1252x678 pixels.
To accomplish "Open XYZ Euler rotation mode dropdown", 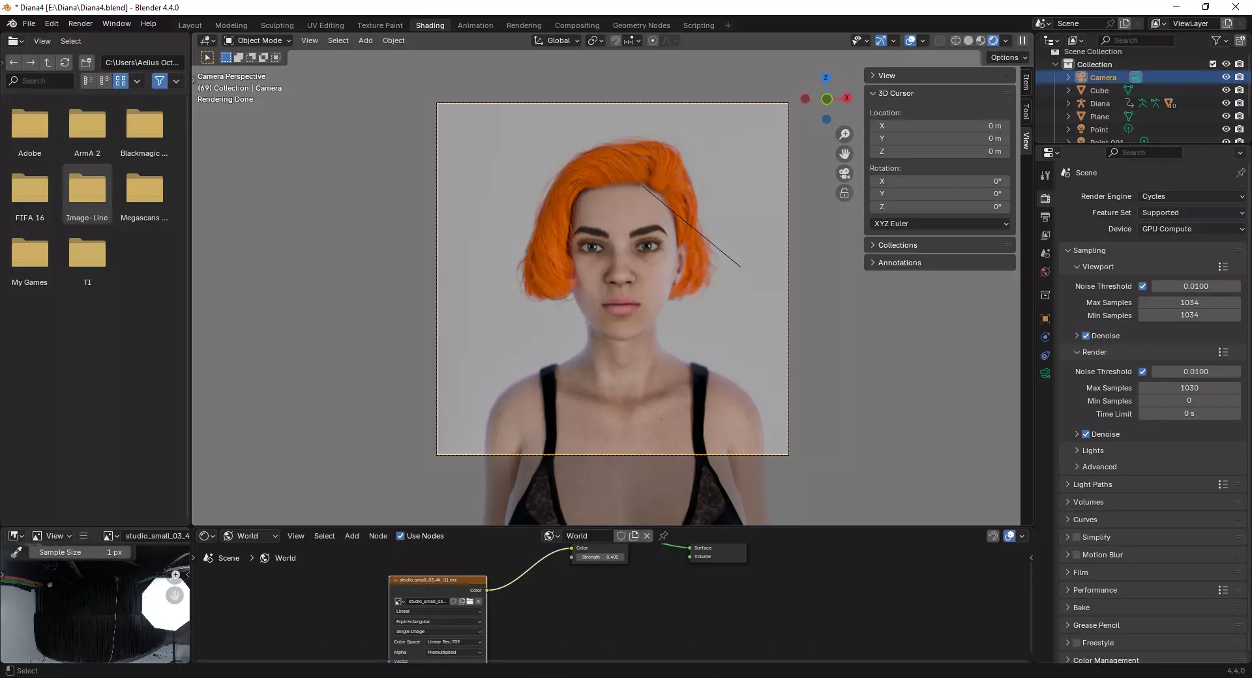I will coord(940,224).
